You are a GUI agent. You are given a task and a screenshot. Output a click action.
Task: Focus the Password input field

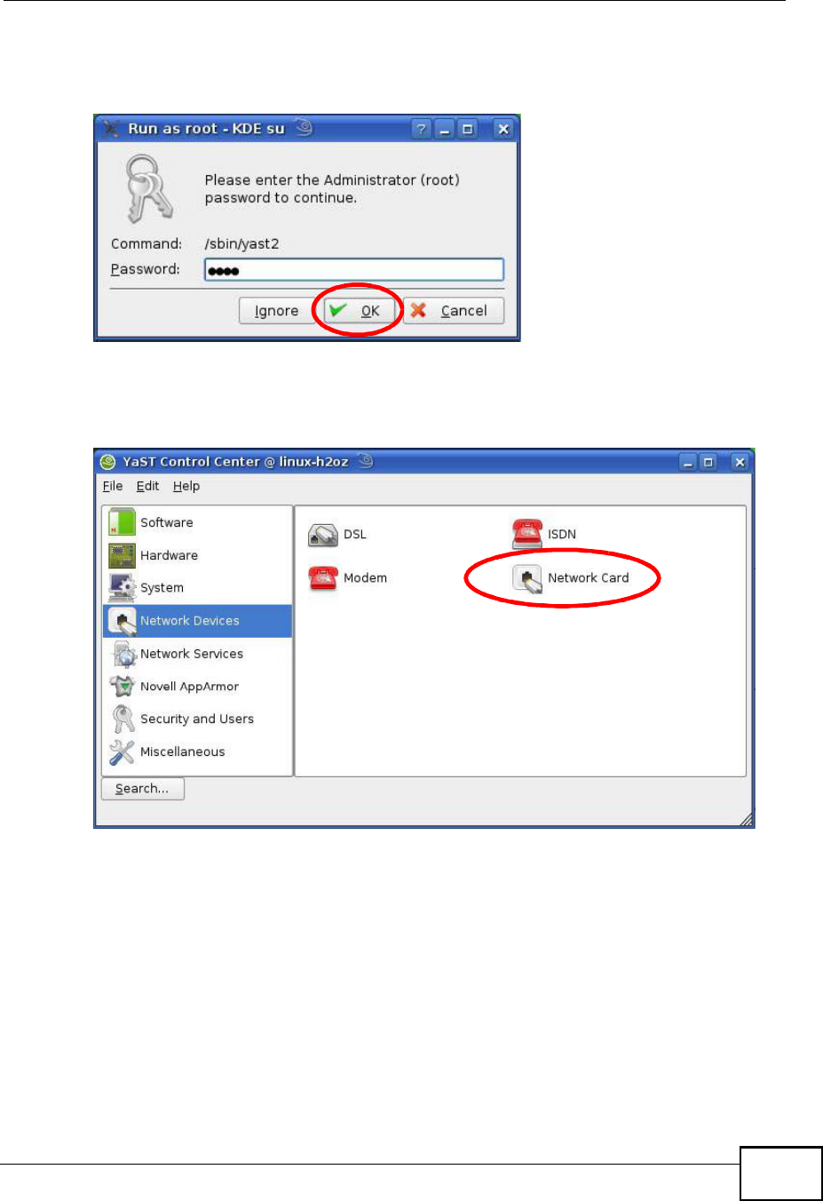pos(354,270)
